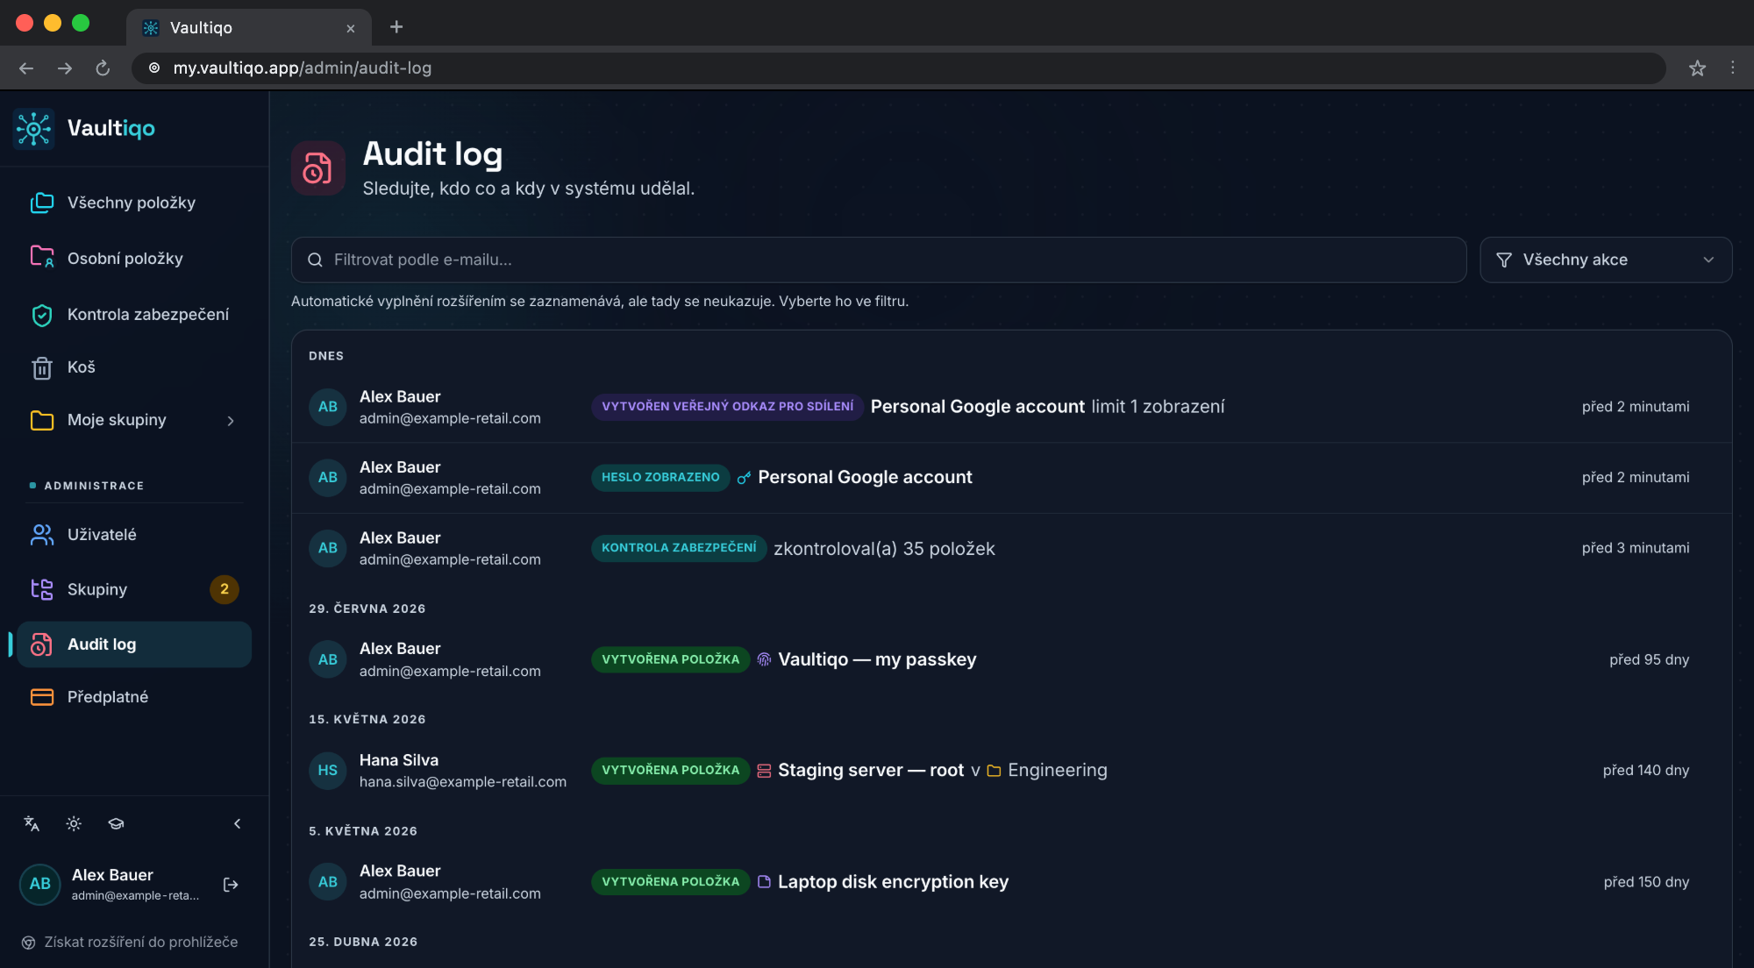
Task: Click Hana Silva's HS avatar
Action: pyautogui.click(x=328, y=770)
